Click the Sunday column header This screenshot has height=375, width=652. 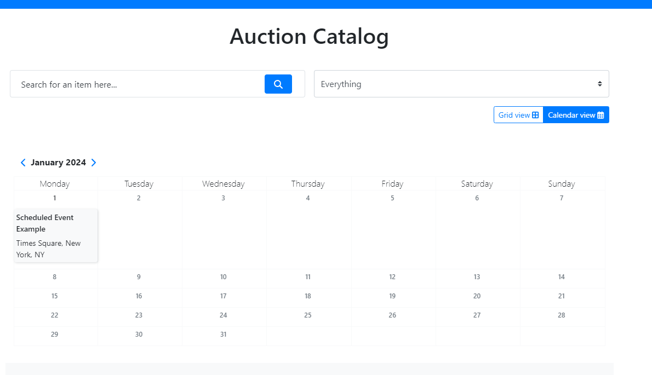coord(562,184)
